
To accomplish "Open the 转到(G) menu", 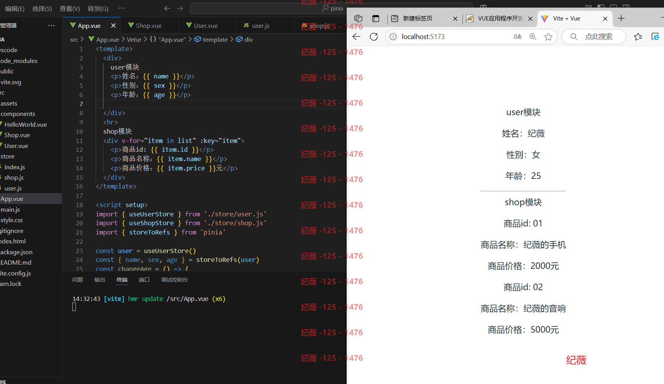I will (x=98, y=8).
